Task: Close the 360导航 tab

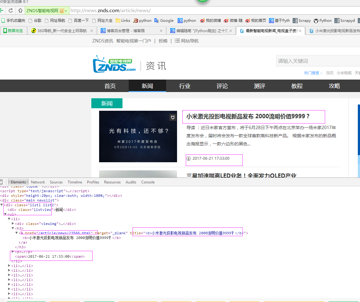Action: pyautogui.click(x=92, y=31)
